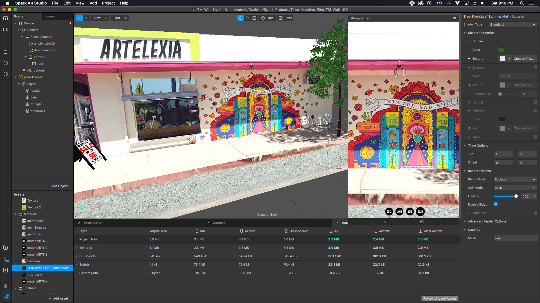Screen dimensions: 540x303
Task: Select the tree-trunk material asset
Action: pyautogui.click(x=35, y=275)
